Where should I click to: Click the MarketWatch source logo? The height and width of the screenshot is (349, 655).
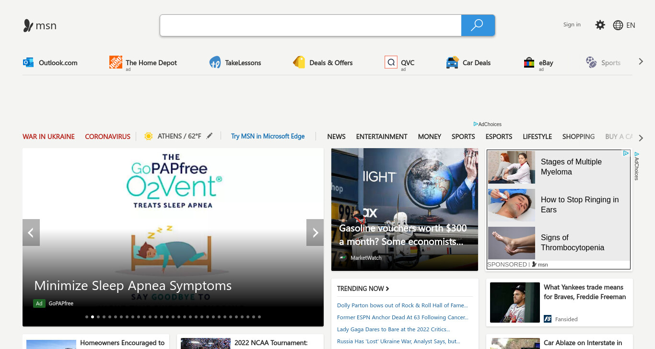click(343, 258)
